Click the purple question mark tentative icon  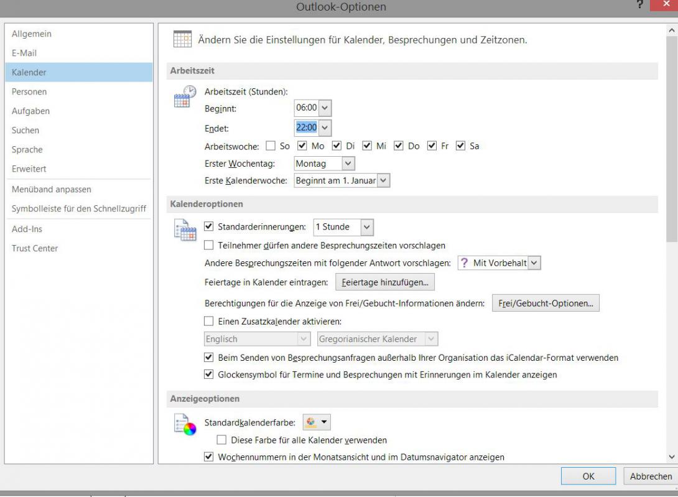point(464,262)
